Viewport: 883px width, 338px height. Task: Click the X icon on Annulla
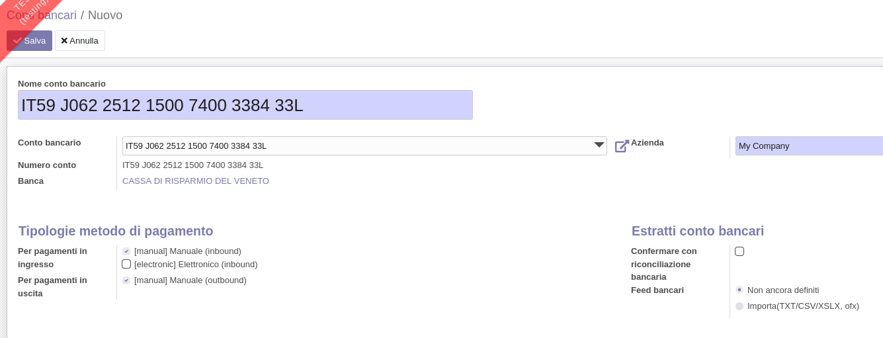(x=64, y=40)
